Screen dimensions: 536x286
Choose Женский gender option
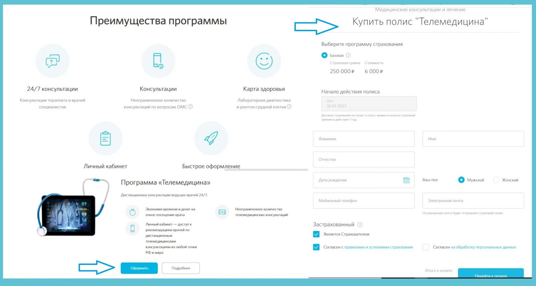496,180
